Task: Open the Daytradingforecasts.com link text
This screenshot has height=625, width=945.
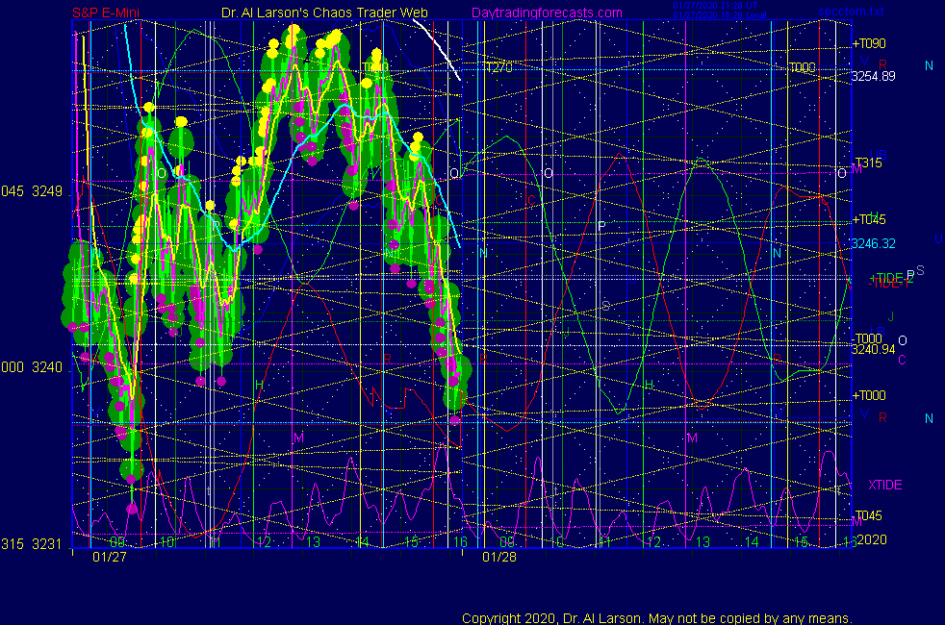Action: [x=547, y=12]
